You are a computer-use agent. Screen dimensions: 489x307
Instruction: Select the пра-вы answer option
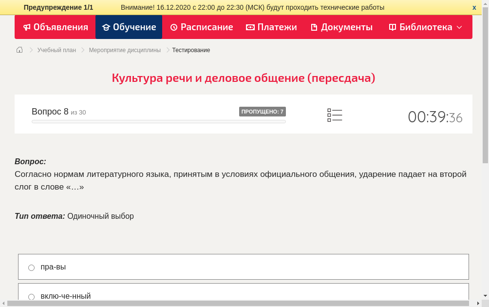54,267
